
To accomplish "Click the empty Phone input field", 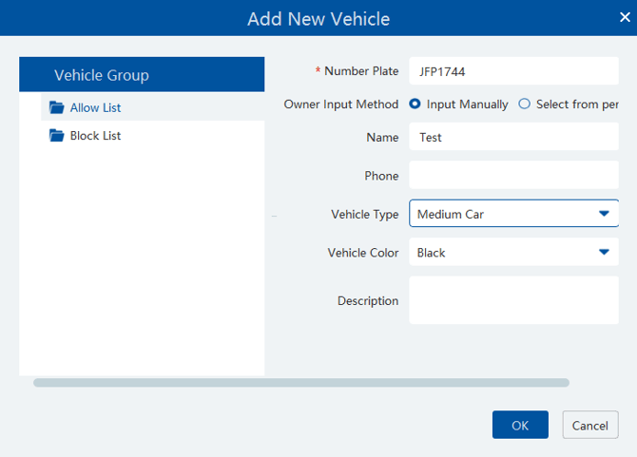I will point(513,176).
